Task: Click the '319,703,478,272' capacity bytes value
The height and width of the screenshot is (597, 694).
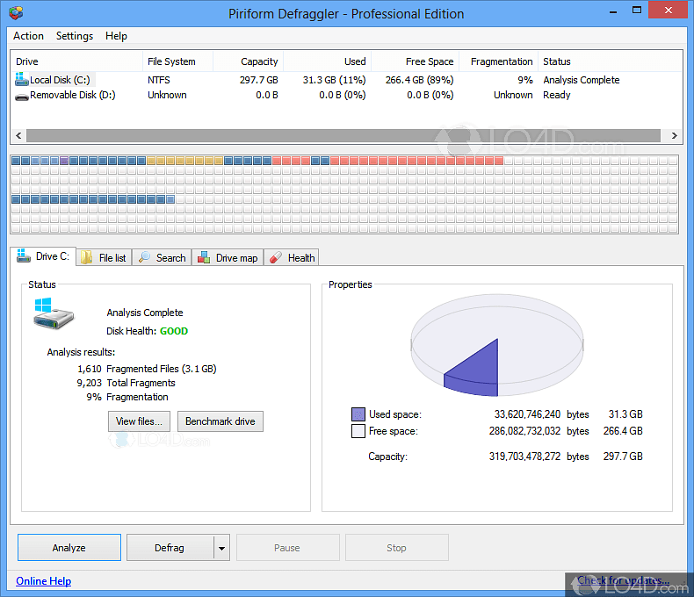Action: [x=525, y=456]
